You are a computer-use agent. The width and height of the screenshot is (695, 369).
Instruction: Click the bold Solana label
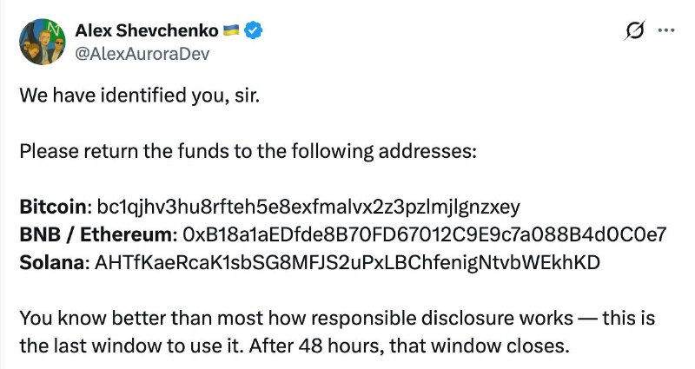point(52,262)
